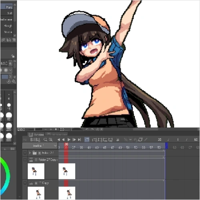The image size is (200, 200).
Task: Play the animation in the timeline
Action: coord(69,140)
